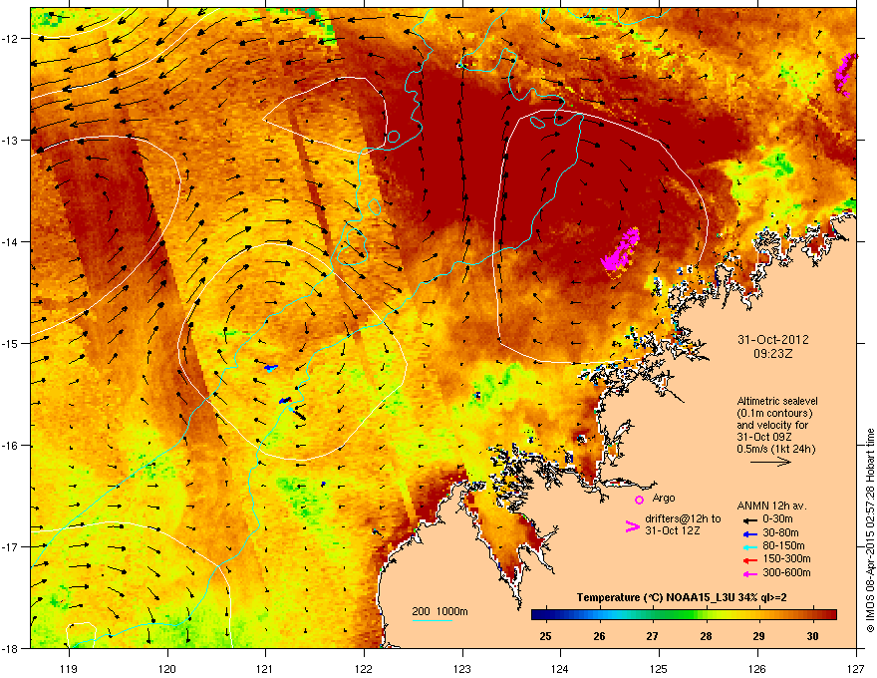Click the 'drifters@12h to' legend label
The image size is (877, 678).
coord(683,519)
